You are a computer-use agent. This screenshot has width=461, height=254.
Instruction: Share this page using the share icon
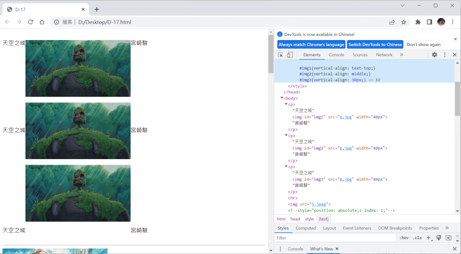(392, 22)
